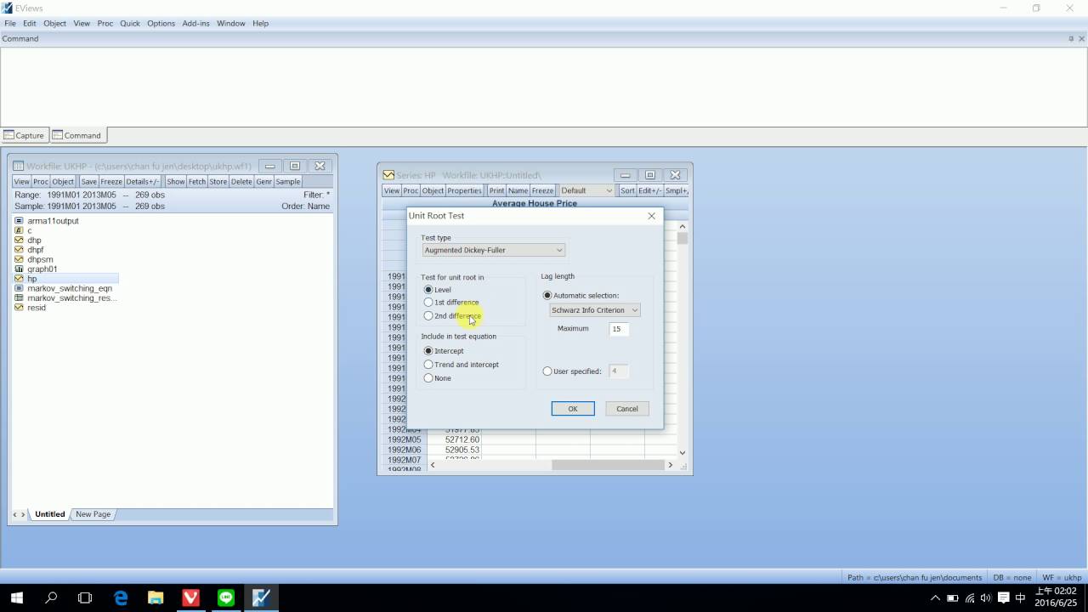Select the coefficient vector c icon
The image size is (1088, 612).
coord(19,230)
